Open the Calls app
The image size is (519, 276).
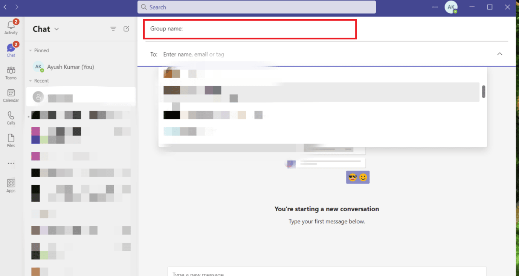pos(11,118)
